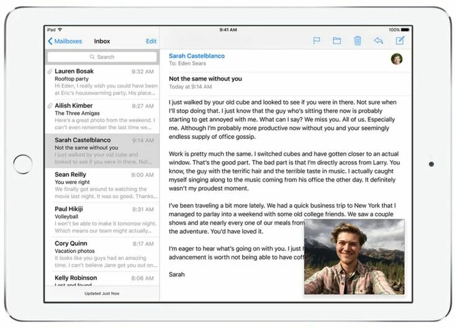Image resolution: width=457 pixels, height=329 pixels.
Task: Open Kelly Robinson's email
Action: click(102, 279)
